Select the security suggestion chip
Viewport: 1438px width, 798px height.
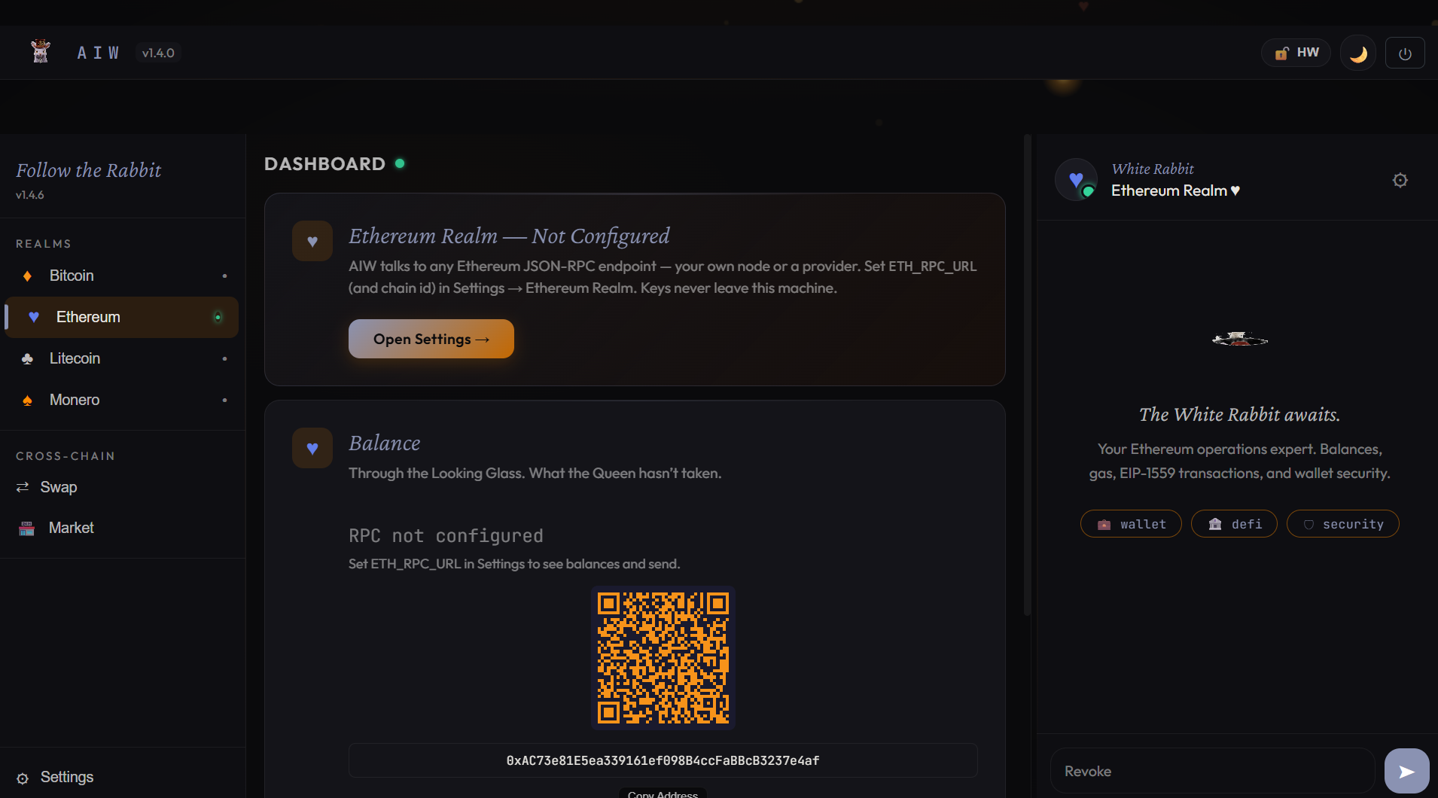(1343, 524)
